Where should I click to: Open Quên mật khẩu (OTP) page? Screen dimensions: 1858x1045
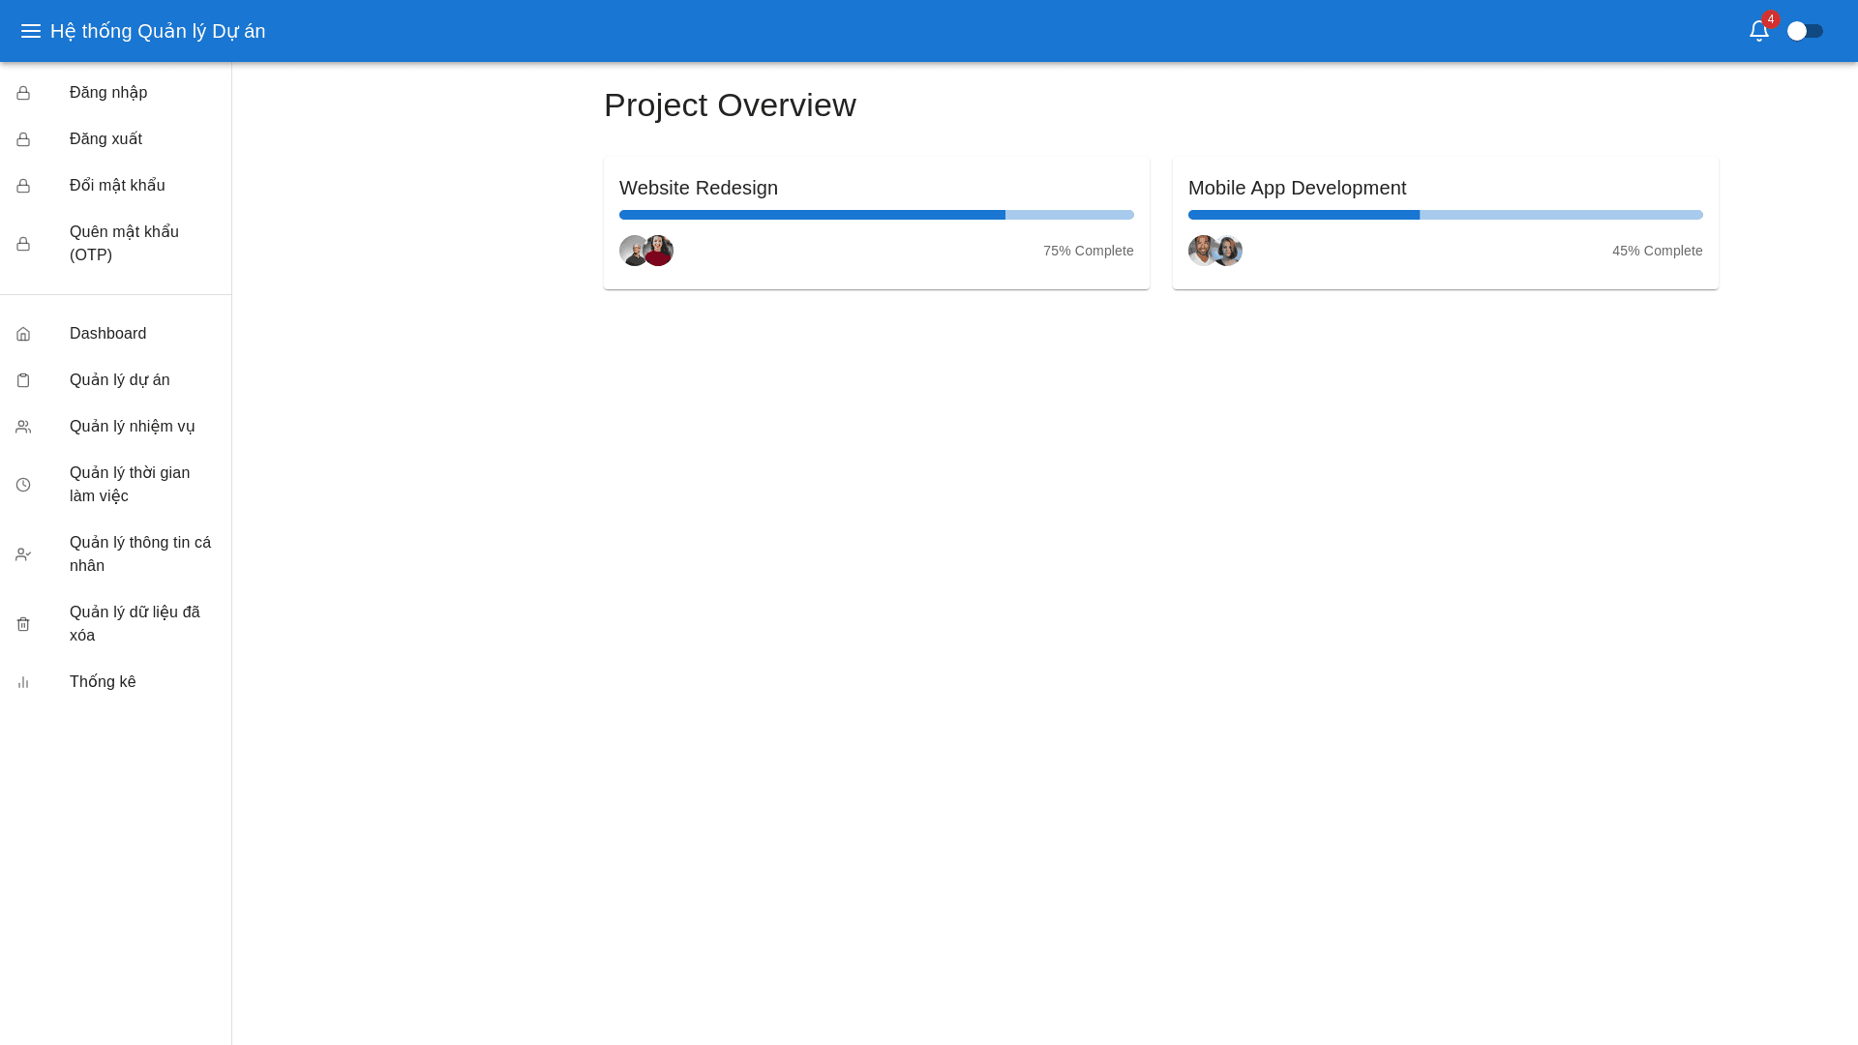(124, 244)
